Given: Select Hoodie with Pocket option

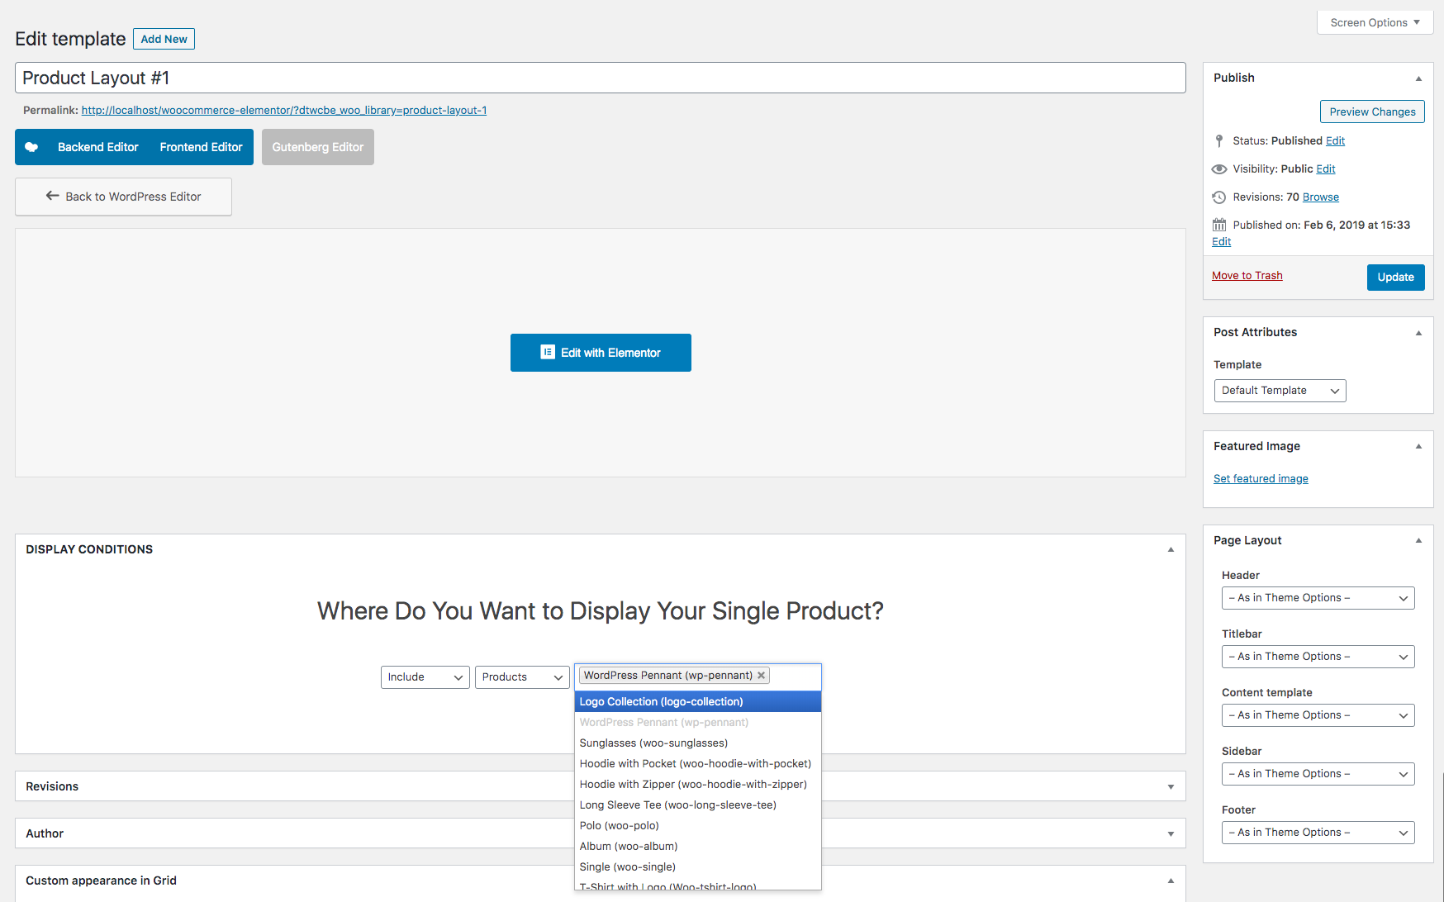Looking at the screenshot, I should pyautogui.click(x=698, y=763).
